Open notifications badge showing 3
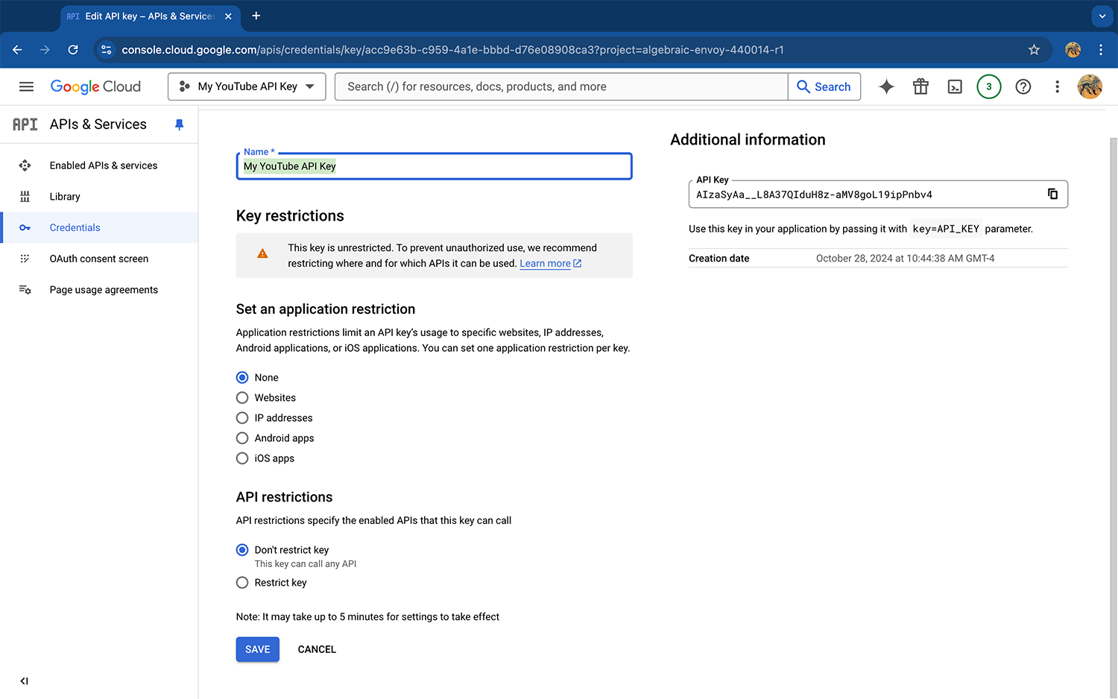Image resolution: width=1118 pixels, height=699 pixels. pyautogui.click(x=989, y=86)
